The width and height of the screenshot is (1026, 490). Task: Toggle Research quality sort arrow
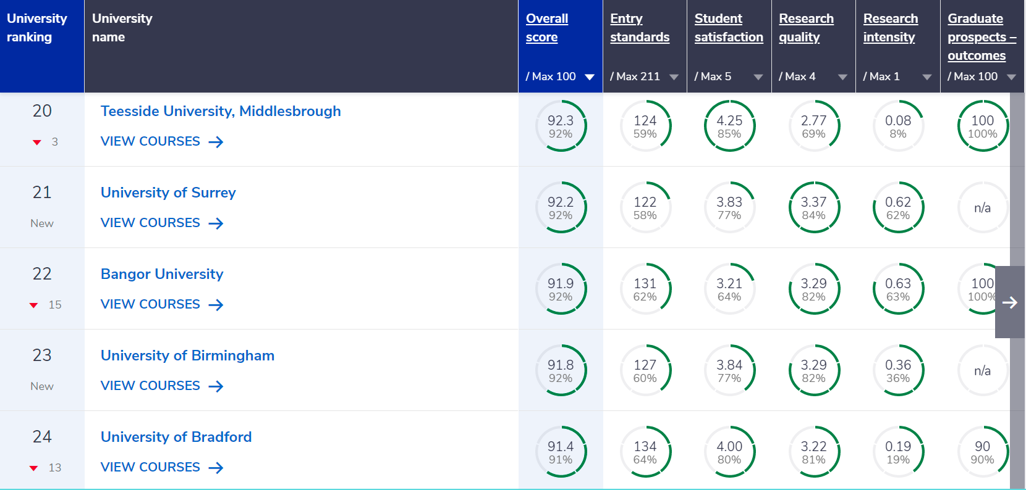[842, 77]
